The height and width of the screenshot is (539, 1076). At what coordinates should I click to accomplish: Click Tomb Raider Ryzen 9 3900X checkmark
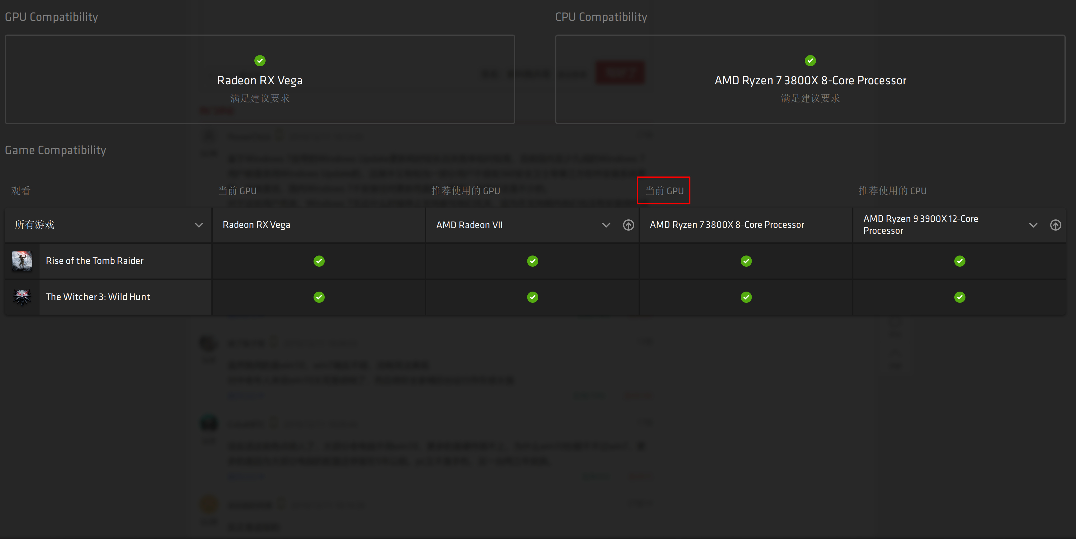coord(960,261)
